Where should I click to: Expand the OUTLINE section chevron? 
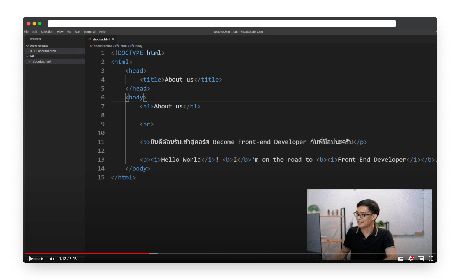[27, 259]
